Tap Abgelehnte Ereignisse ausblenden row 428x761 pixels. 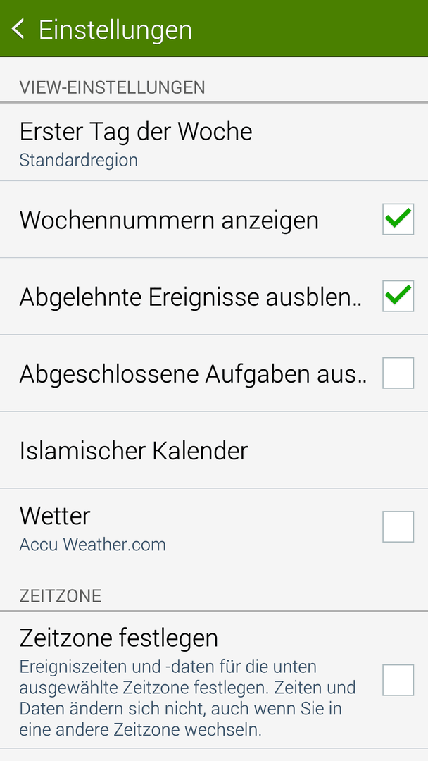(x=214, y=296)
